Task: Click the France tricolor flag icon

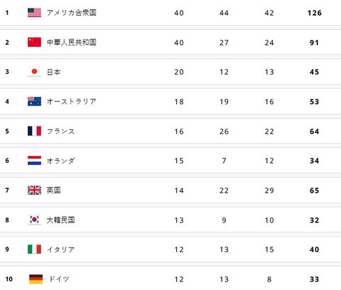Action: (34, 131)
